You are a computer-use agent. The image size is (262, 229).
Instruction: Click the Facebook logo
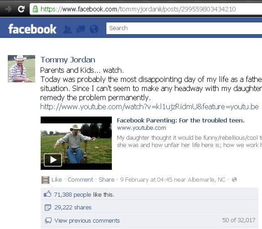[x=32, y=29]
